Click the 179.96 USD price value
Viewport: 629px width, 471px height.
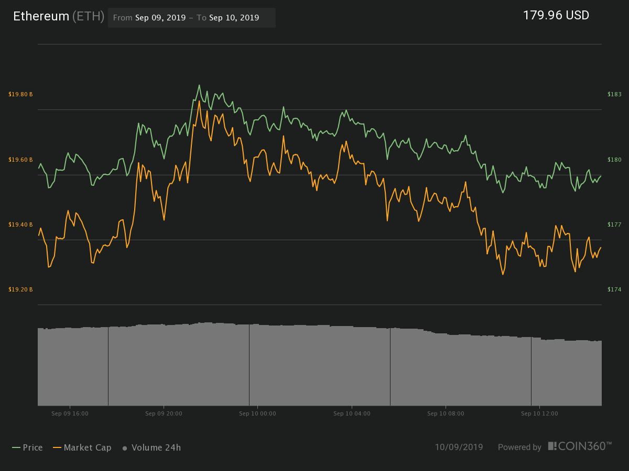tap(556, 15)
